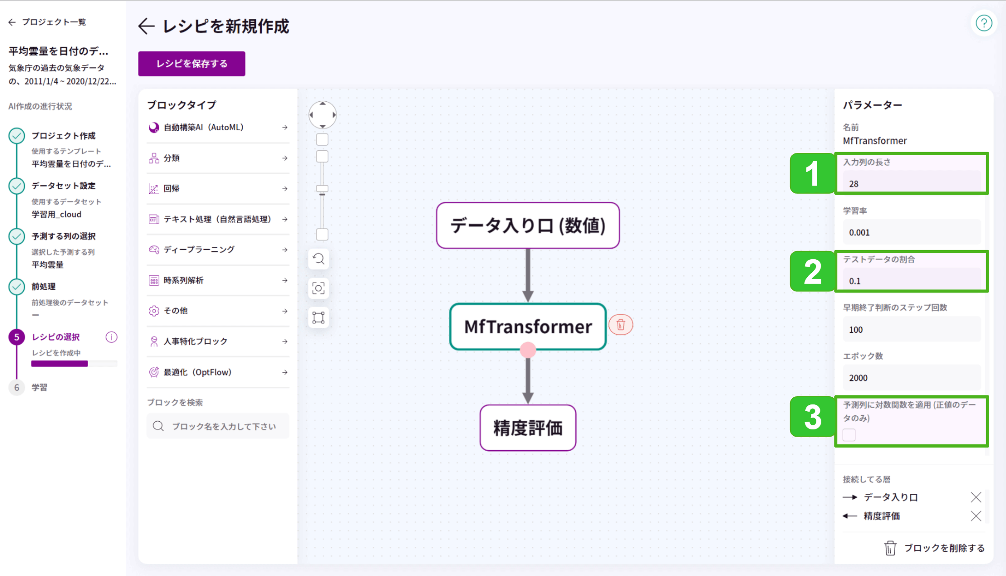
Task: Click the project title 平均雲量を日付のデ...
Action: tap(58, 51)
